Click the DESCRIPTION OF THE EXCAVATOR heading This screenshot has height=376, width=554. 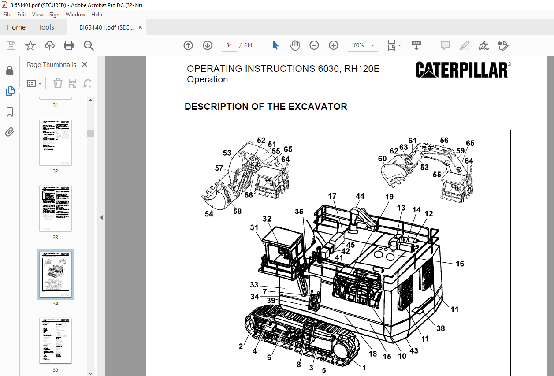click(x=266, y=107)
